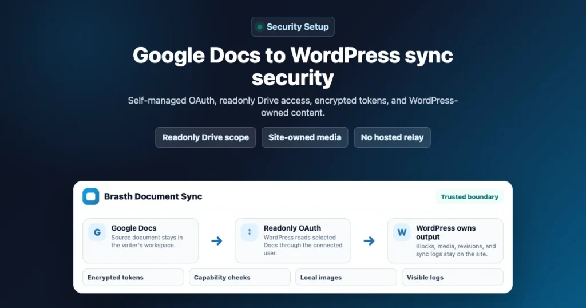The width and height of the screenshot is (586, 308).
Task: Select the Encrypted tokens chip
Action: tap(133, 277)
